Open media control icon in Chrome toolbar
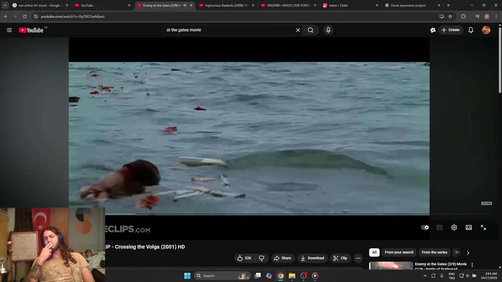The width and height of the screenshot is (502, 282). (x=477, y=16)
